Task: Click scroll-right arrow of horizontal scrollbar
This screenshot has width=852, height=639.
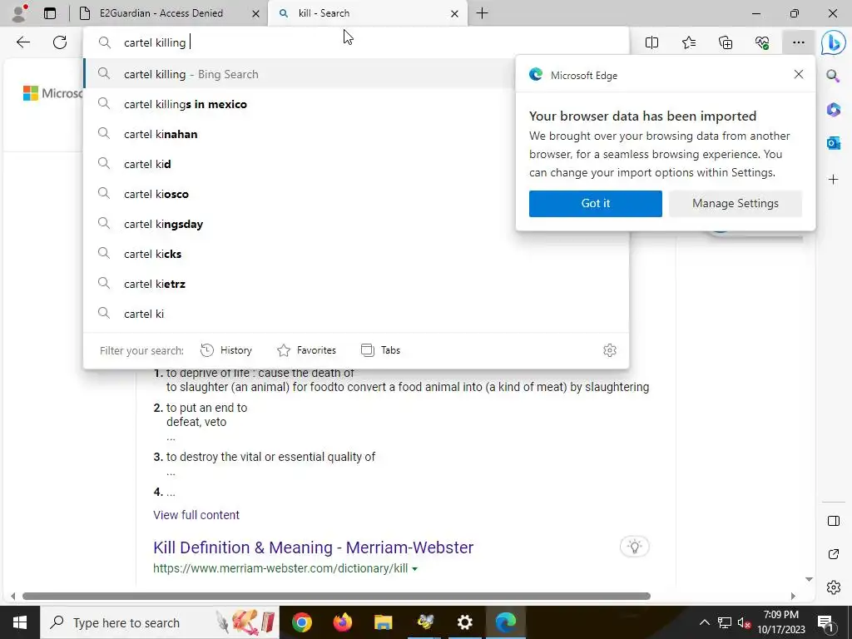Action: pyautogui.click(x=793, y=596)
